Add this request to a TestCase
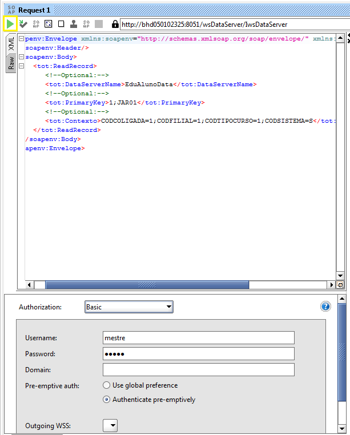The width and height of the screenshot is (350, 435). point(23,24)
